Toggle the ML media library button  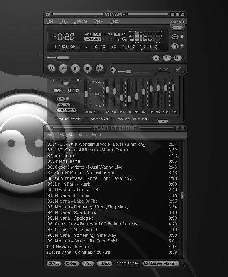[x=178, y=58]
